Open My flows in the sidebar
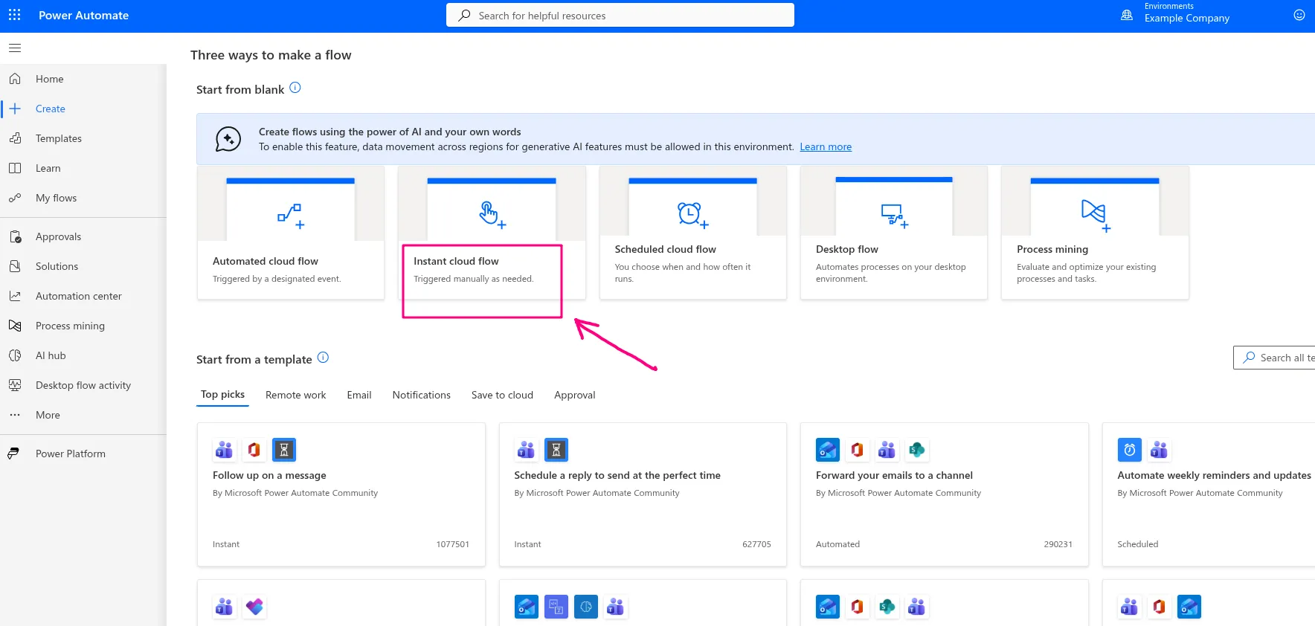The width and height of the screenshot is (1315, 626). 56,198
